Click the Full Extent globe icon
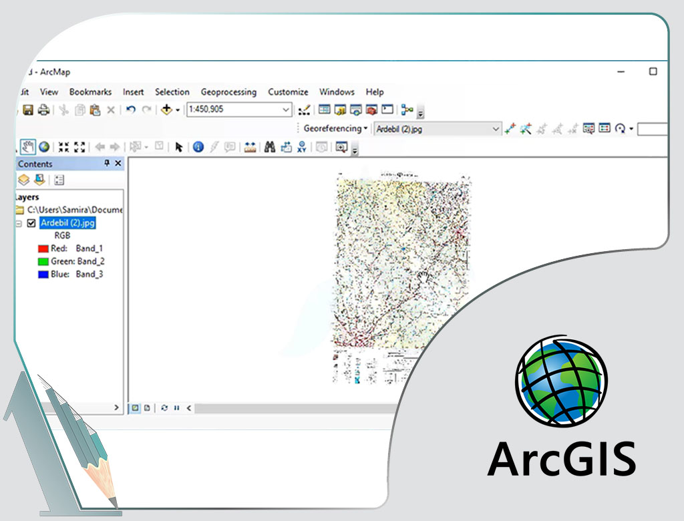 [x=44, y=147]
